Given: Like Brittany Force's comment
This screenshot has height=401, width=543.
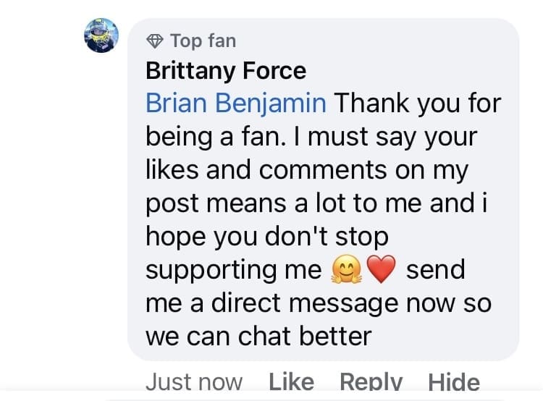Looking at the screenshot, I should point(291,381).
